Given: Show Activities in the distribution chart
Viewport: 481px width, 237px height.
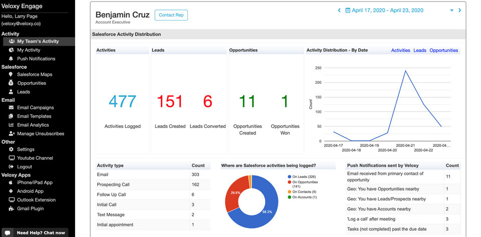Looking at the screenshot, I should 400,50.
